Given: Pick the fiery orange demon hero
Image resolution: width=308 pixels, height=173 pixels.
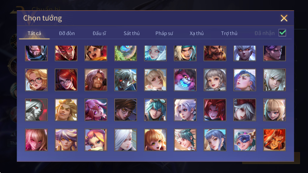Looking at the screenshot, I should pos(274,140).
